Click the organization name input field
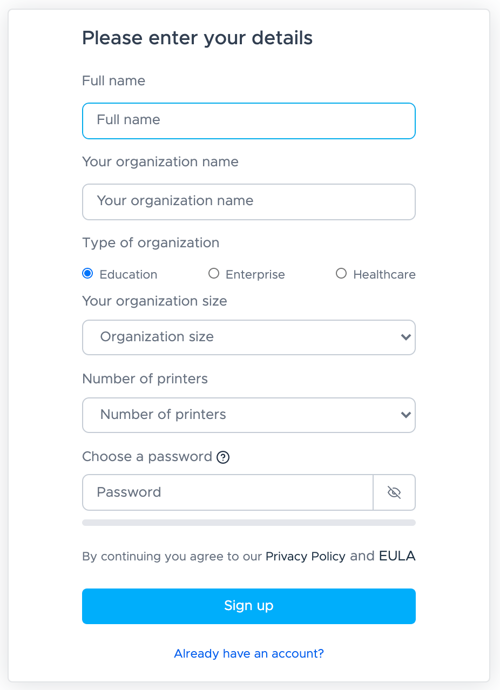The height and width of the screenshot is (690, 500). point(248,201)
